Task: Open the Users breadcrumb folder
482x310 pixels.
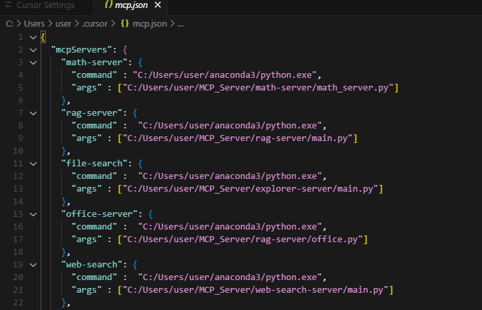Action: [35, 24]
